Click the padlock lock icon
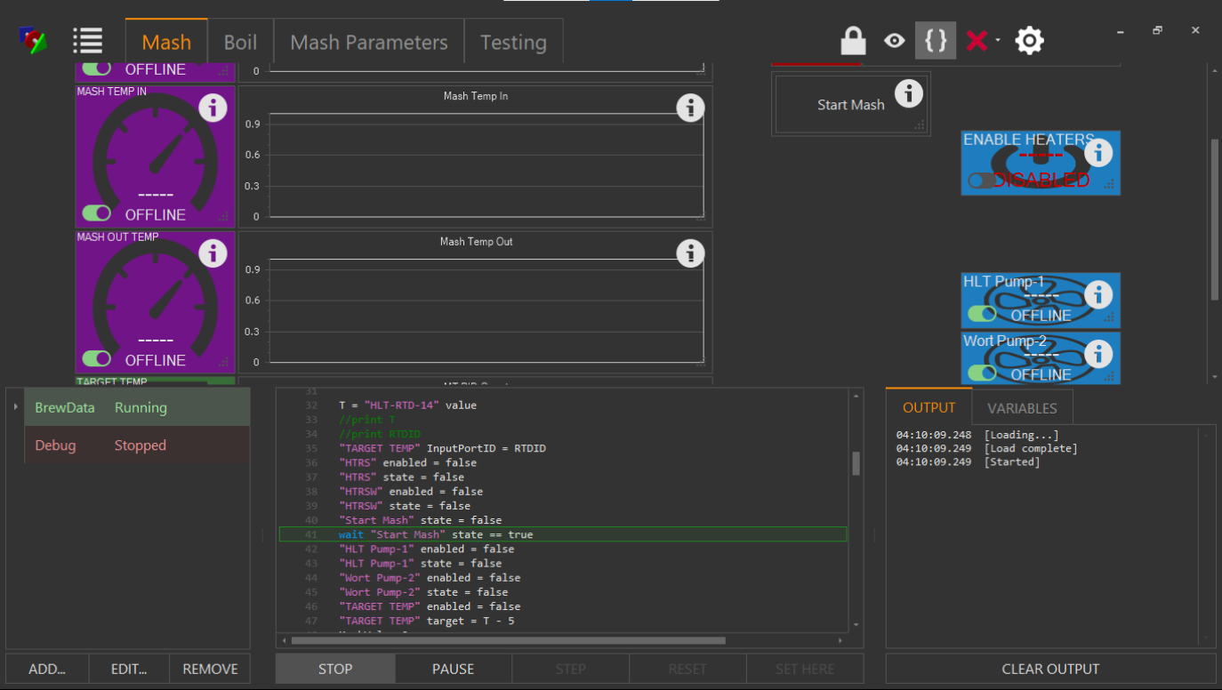Screen dimensions: 1222x690 853,40
